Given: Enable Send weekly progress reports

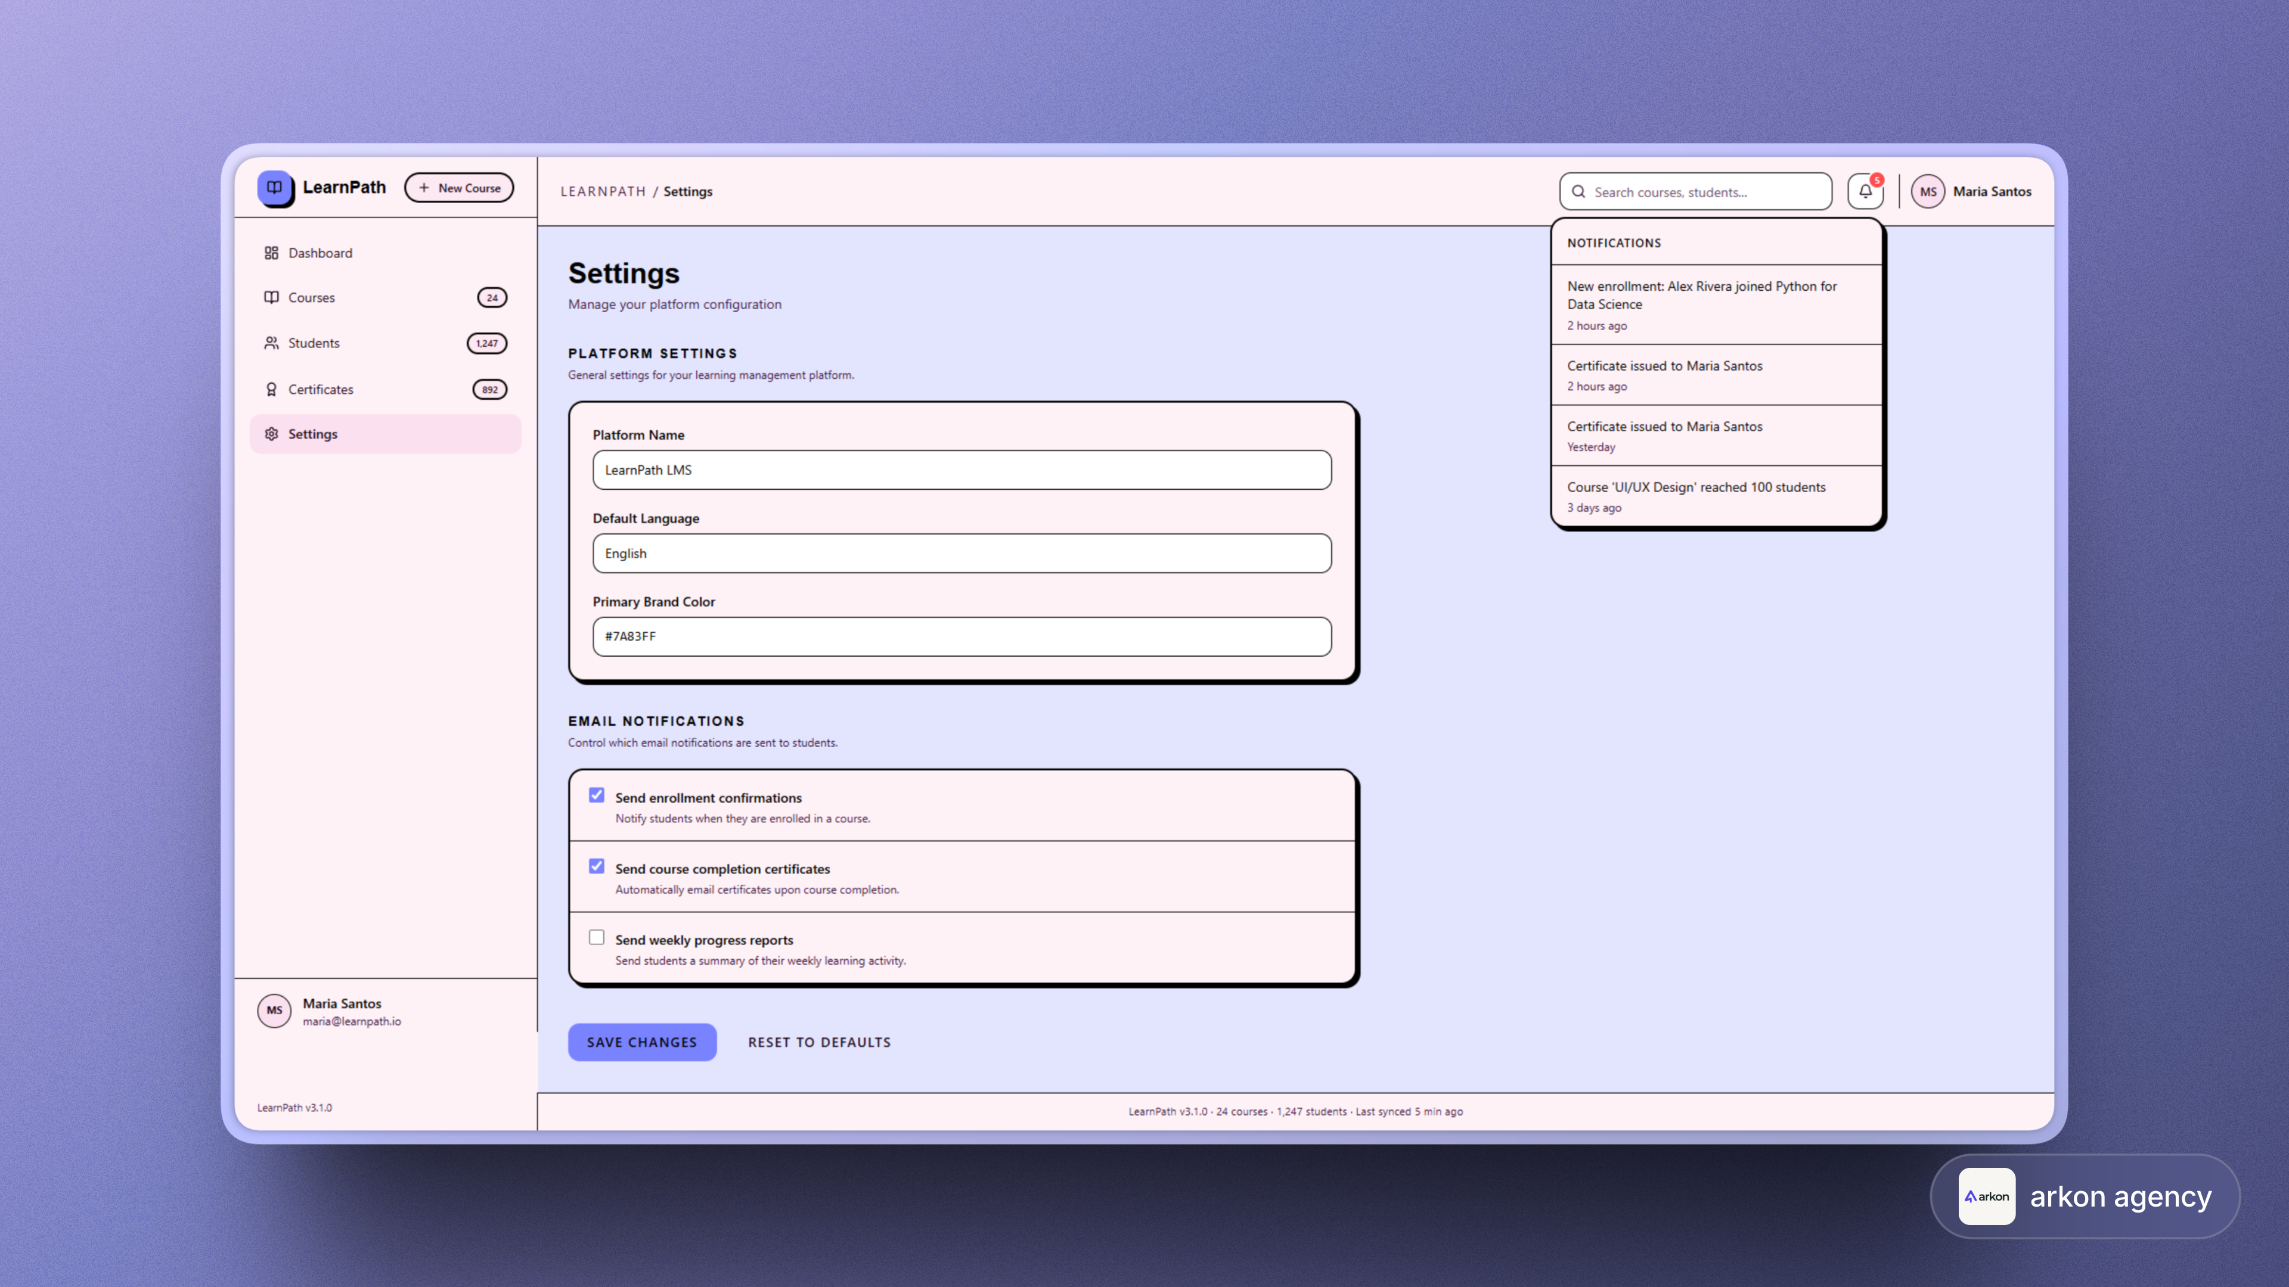Looking at the screenshot, I should [596, 937].
